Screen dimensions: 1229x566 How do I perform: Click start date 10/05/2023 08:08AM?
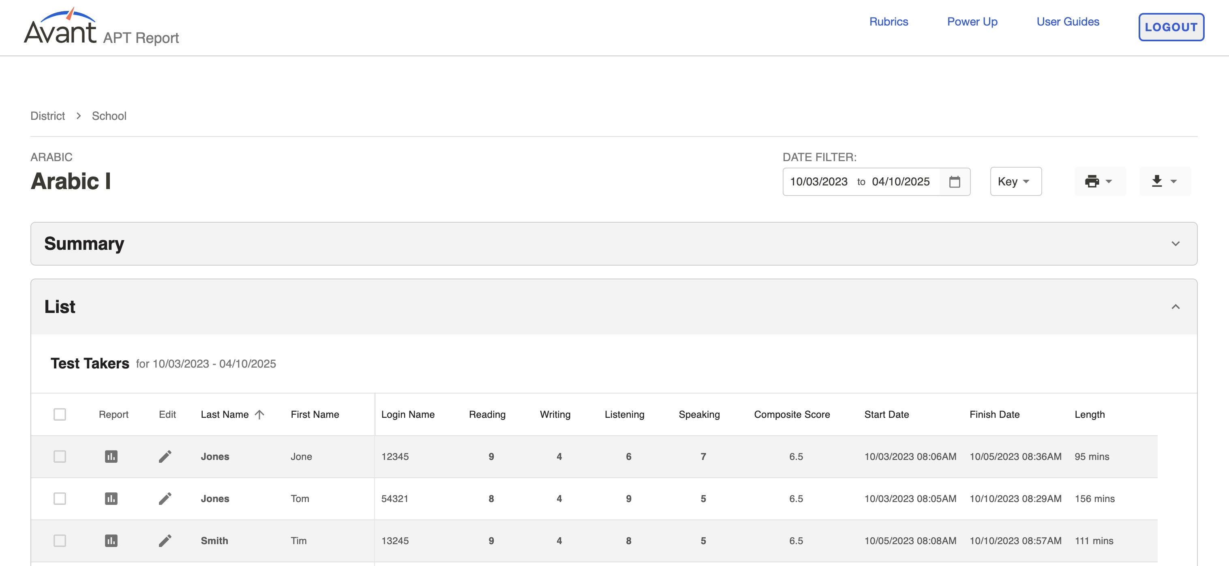click(910, 540)
